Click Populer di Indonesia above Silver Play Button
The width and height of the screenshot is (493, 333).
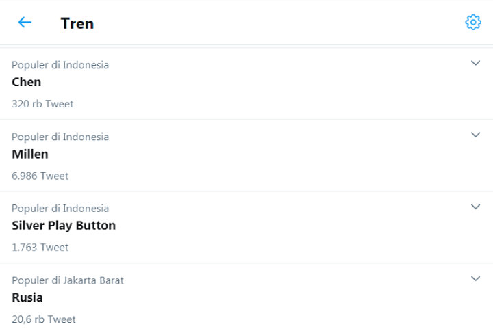pyautogui.click(x=60, y=209)
